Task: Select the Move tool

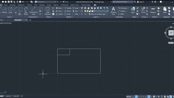Action: tap(59, 8)
